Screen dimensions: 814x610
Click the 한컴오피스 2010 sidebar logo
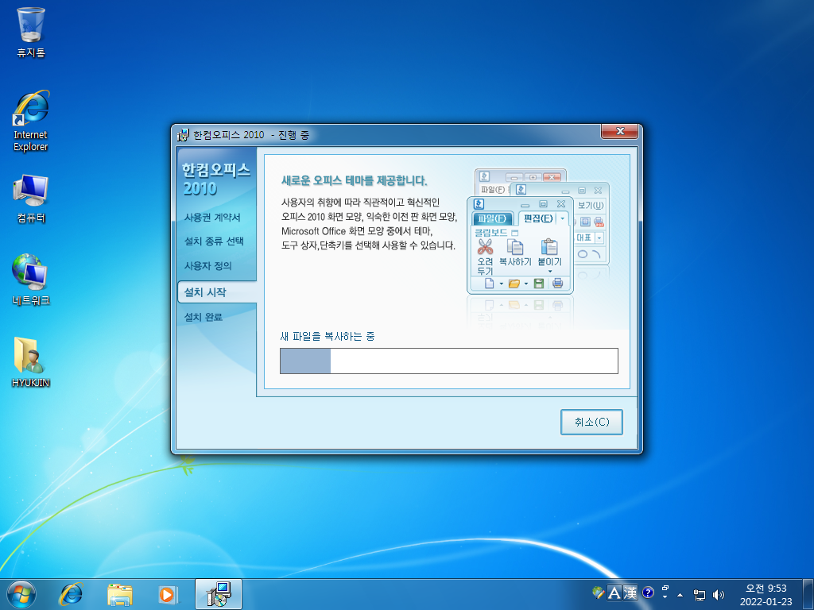(216, 179)
